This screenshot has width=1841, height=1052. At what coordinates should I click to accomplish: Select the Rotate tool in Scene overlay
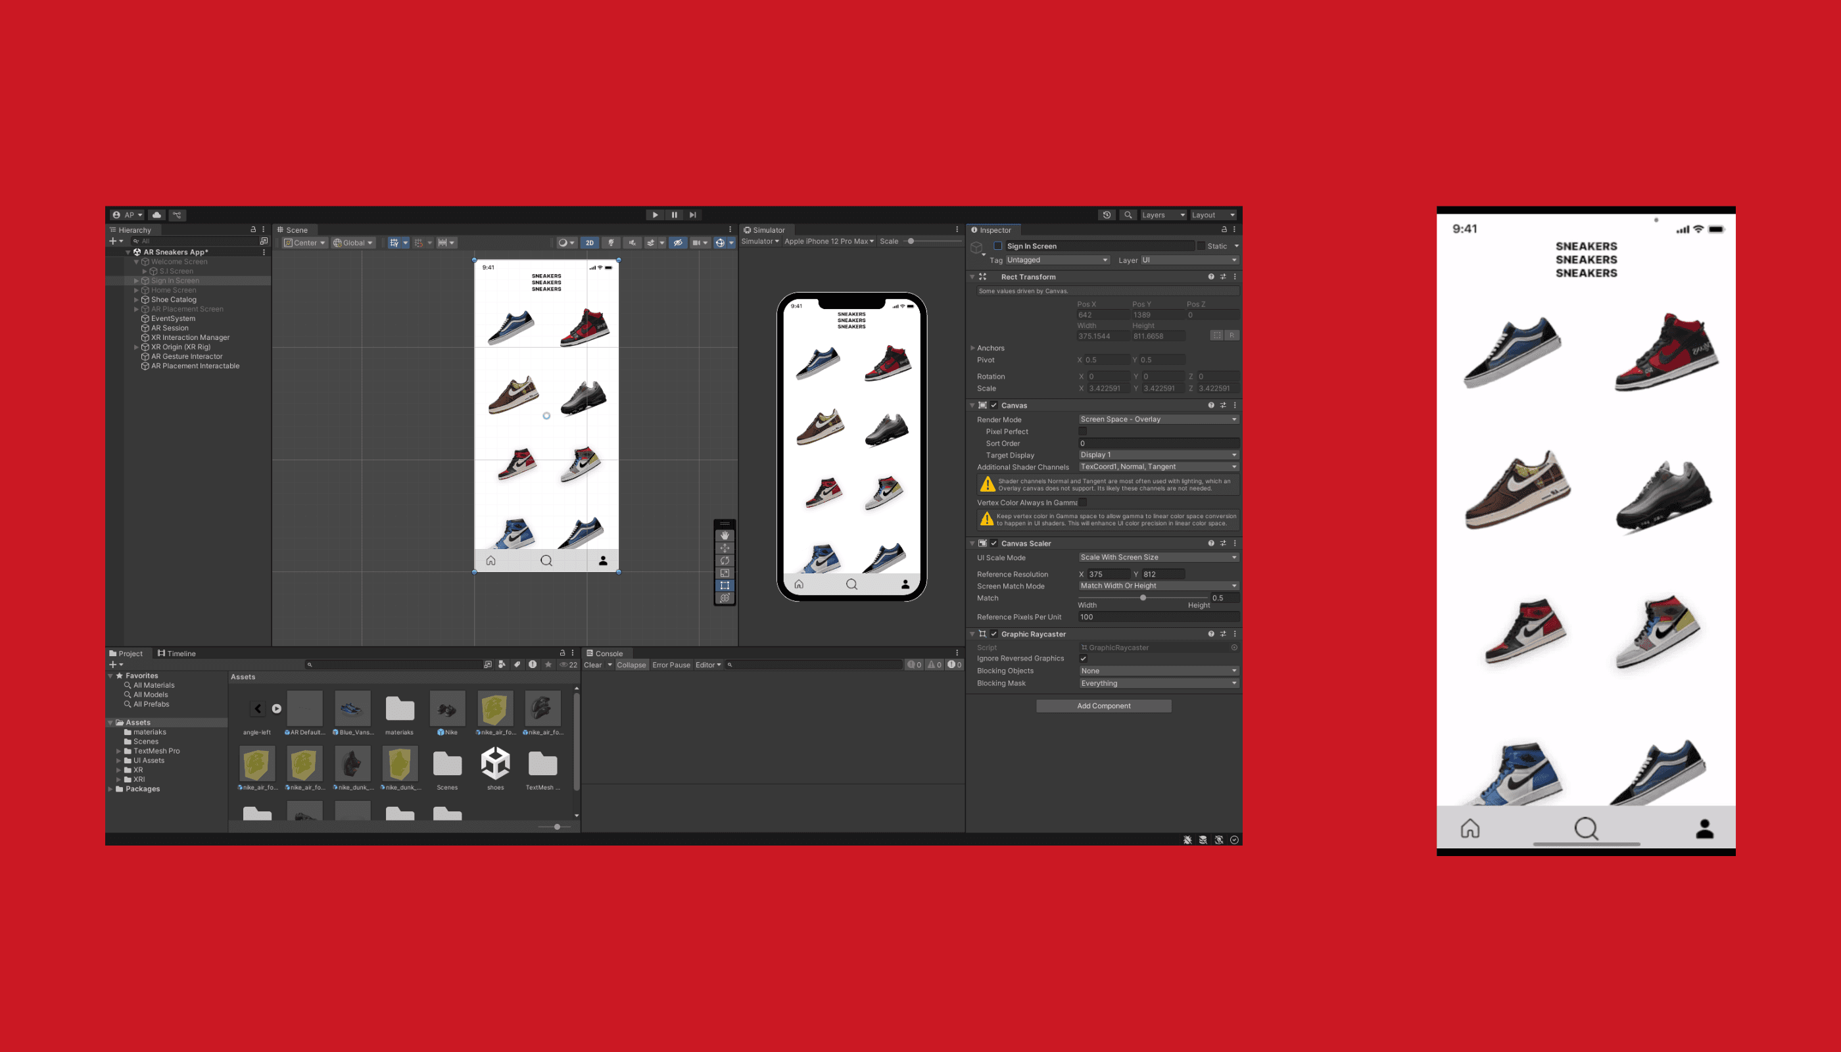pyautogui.click(x=725, y=561)
